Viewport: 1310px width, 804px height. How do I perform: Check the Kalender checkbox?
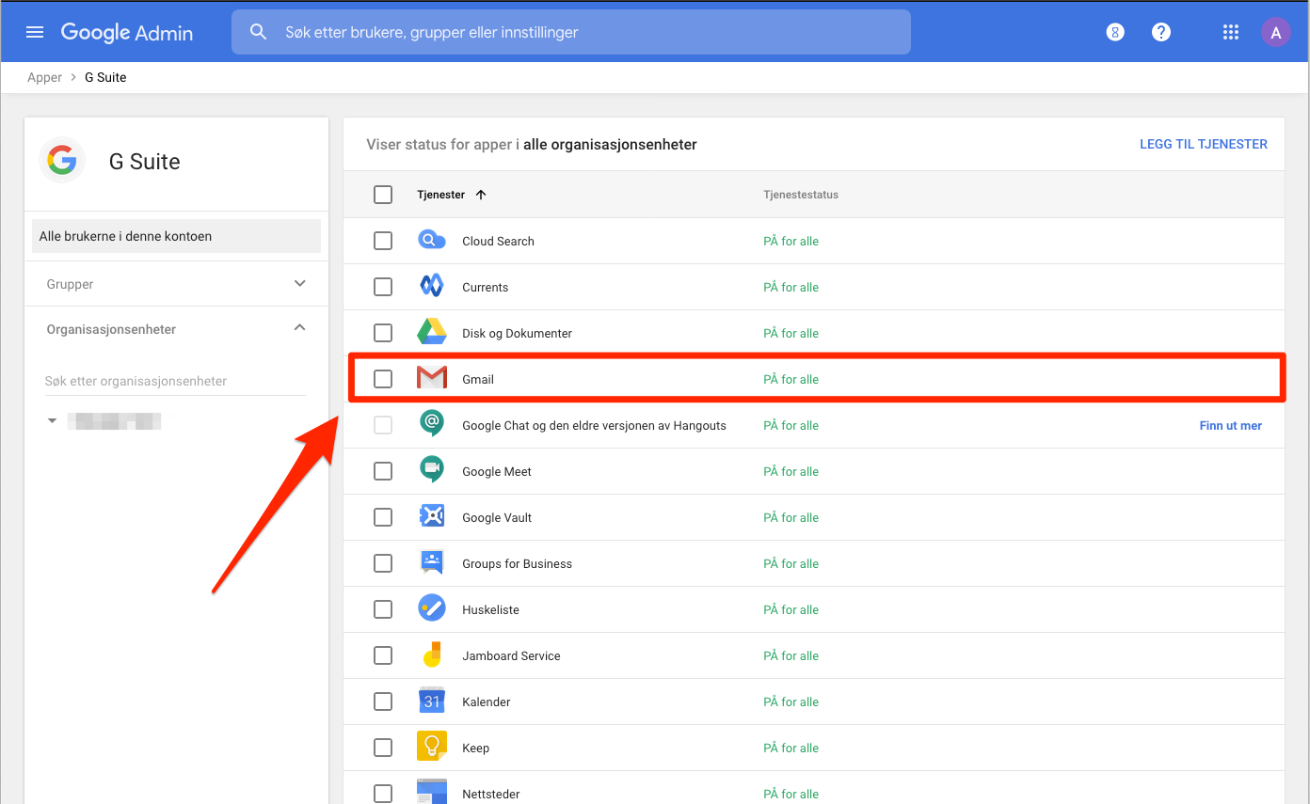point(383,702)
